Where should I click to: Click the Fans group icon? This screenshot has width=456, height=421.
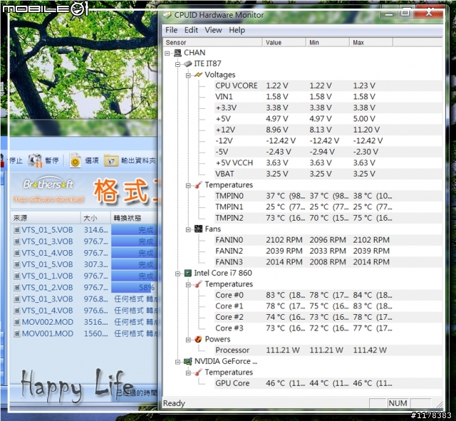click(198, 229)
